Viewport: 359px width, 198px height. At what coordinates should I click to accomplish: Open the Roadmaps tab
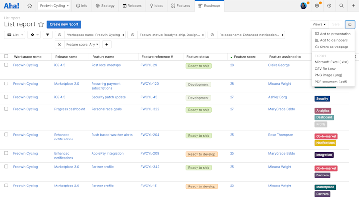tap(209, 6)
